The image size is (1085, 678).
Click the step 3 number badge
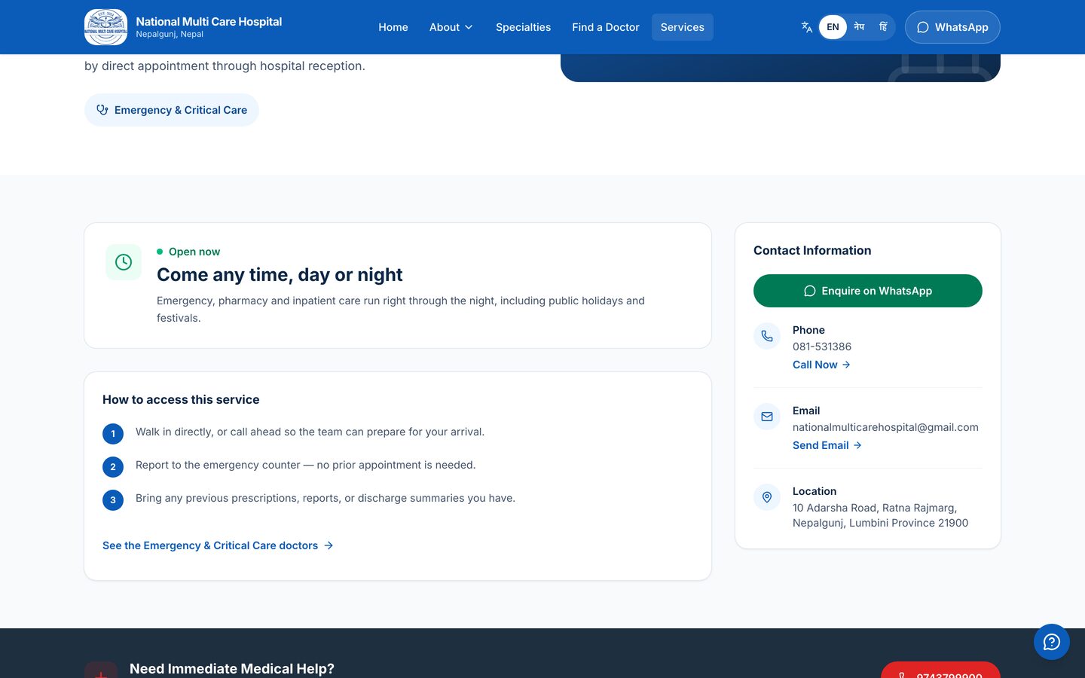tap(113, 500)
